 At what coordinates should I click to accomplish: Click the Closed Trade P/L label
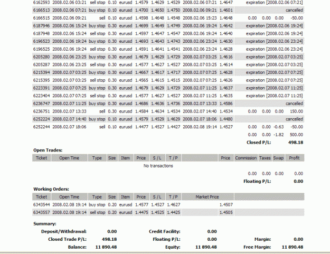pyautogui.click(x=67, y=239)
